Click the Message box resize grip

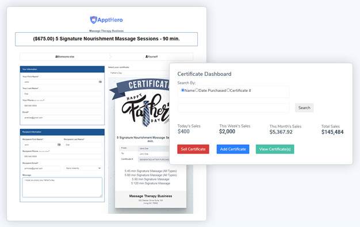coord(101,195)
